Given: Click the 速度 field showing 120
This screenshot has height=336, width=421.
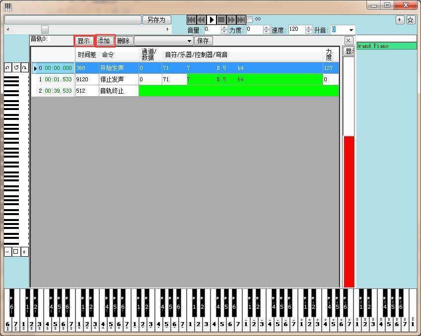Looking at the screenshot, I should [297, 30].
